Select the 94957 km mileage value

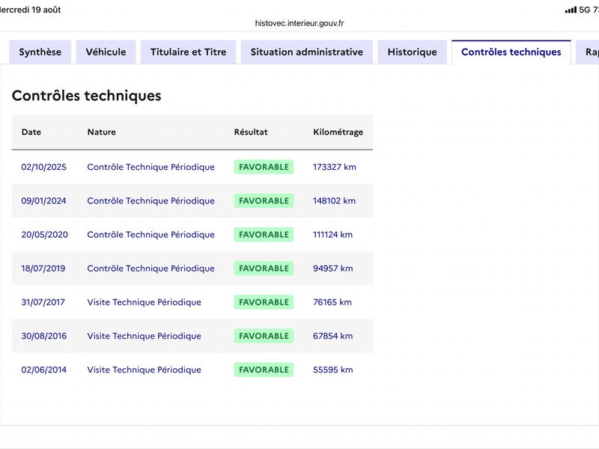pos(332,269)
